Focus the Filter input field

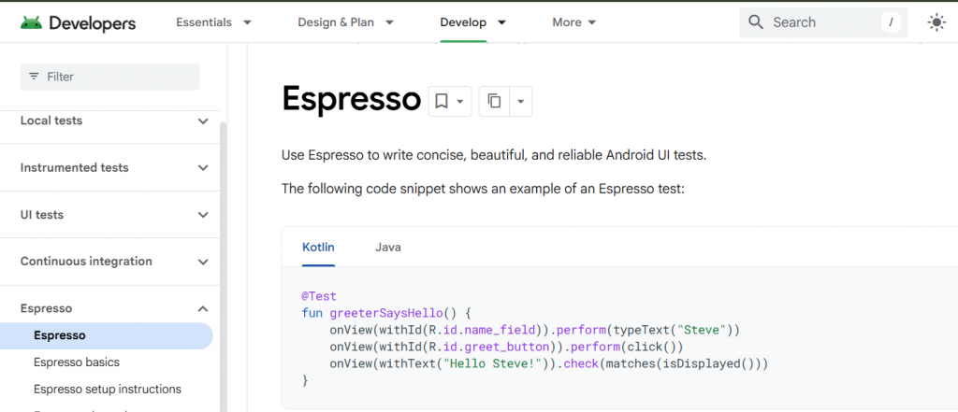[110, 77]
